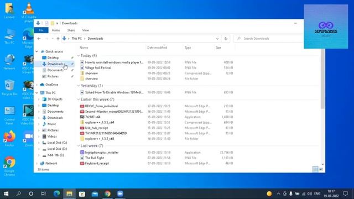The width and height of the screenshot is (354, 199).
Task: Collapse the Earlier this week (7) group
Action: pyautogui.click(x=79, y=99)
